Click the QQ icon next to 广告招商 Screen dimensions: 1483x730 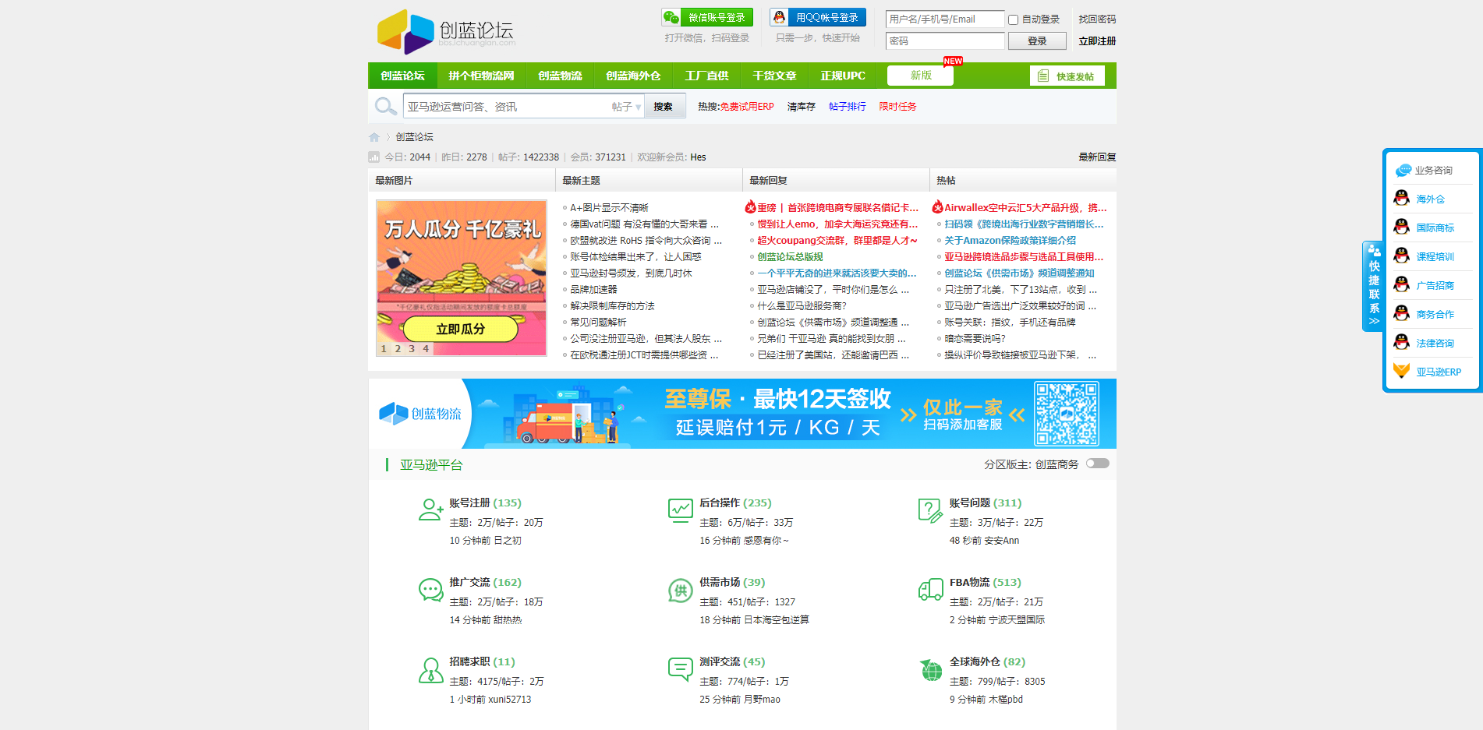coord(1402,284)
